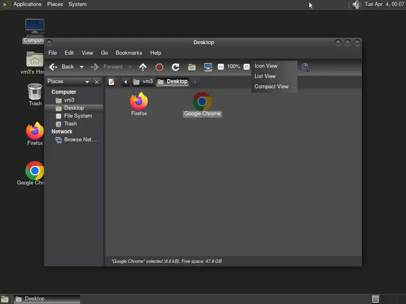Click the date and time clock
Image resolution: width=406 pixels, height=304 pixels.
click(385, 4)
